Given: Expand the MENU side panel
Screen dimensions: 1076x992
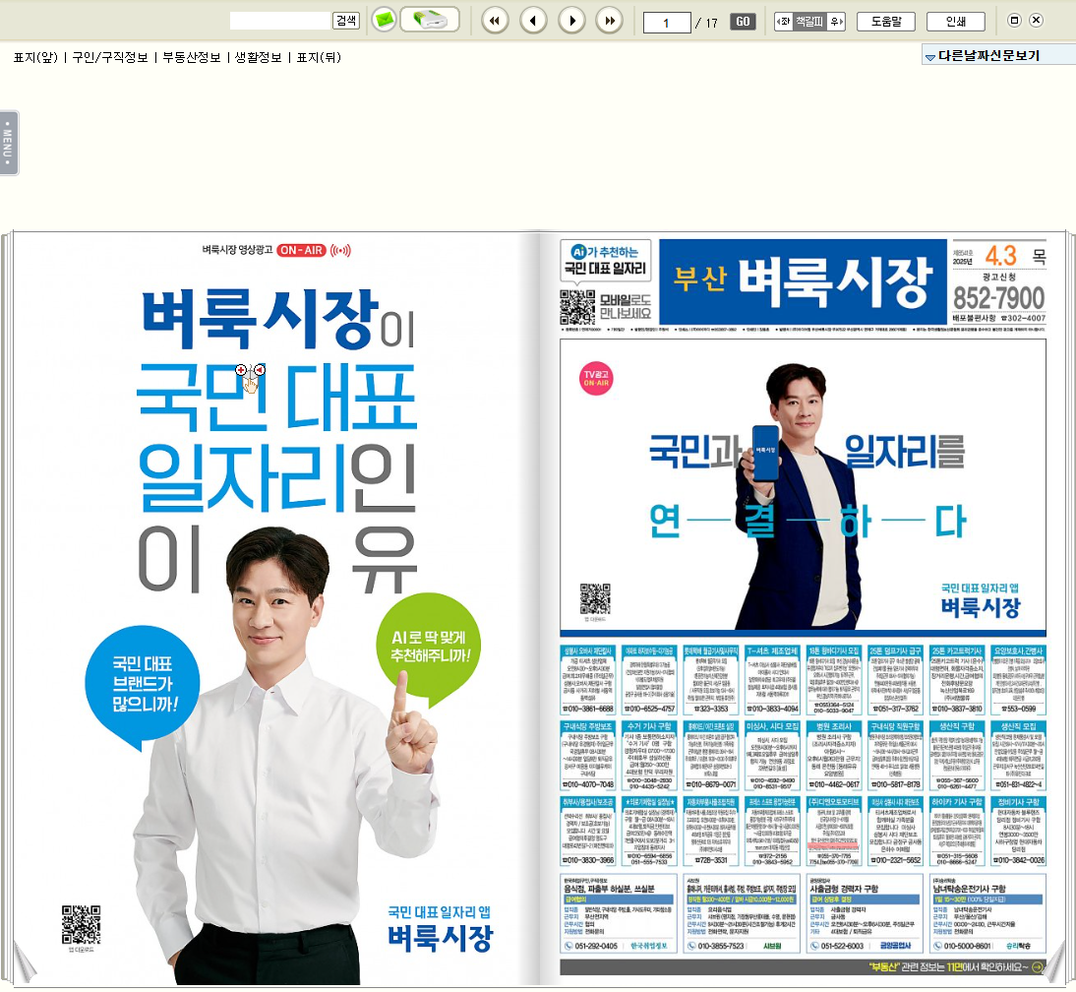Looking at the screenshot, I should coord(9,141).
